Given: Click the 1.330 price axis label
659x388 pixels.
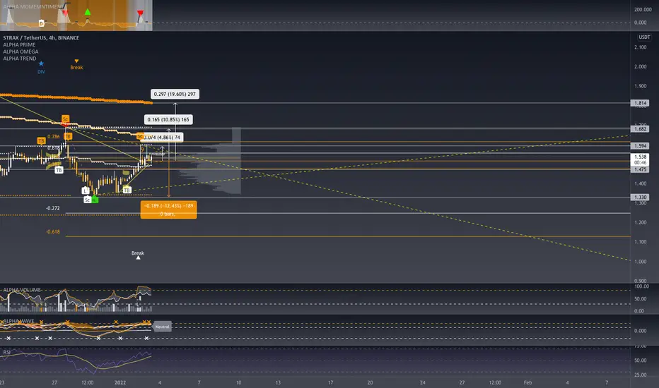Looking at the screenshot, I should (x=640, y=197).
